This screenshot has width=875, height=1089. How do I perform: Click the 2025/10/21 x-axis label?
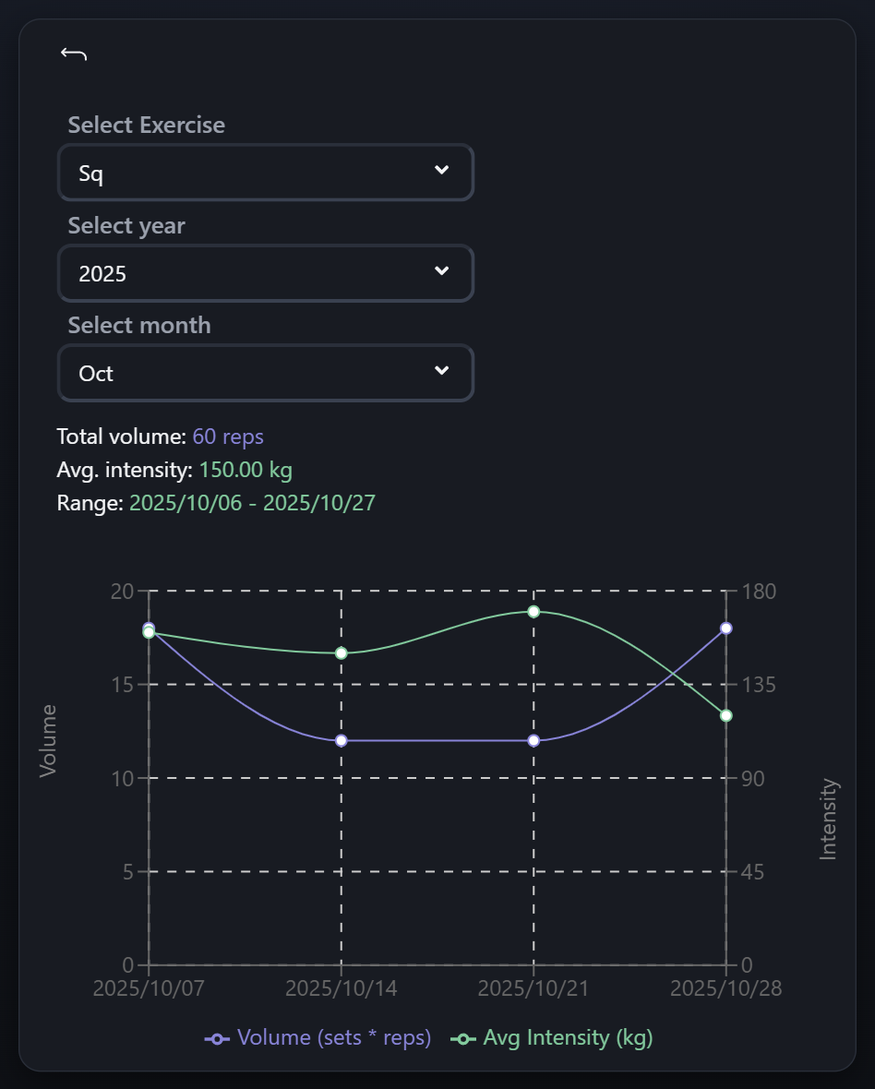[x=533, y=988]
